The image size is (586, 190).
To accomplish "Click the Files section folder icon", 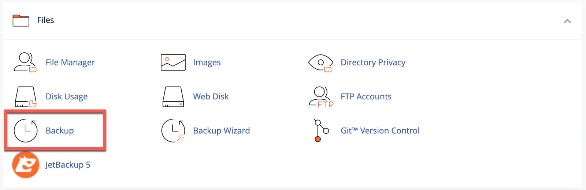I will (x=21, y=20).
